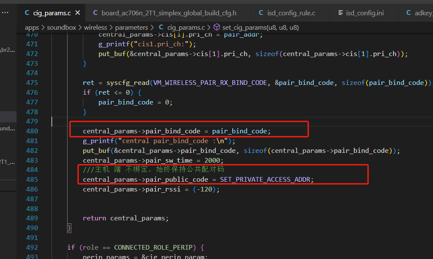
Task: Click line number 485 in the gutter
Action: (32, 180)
